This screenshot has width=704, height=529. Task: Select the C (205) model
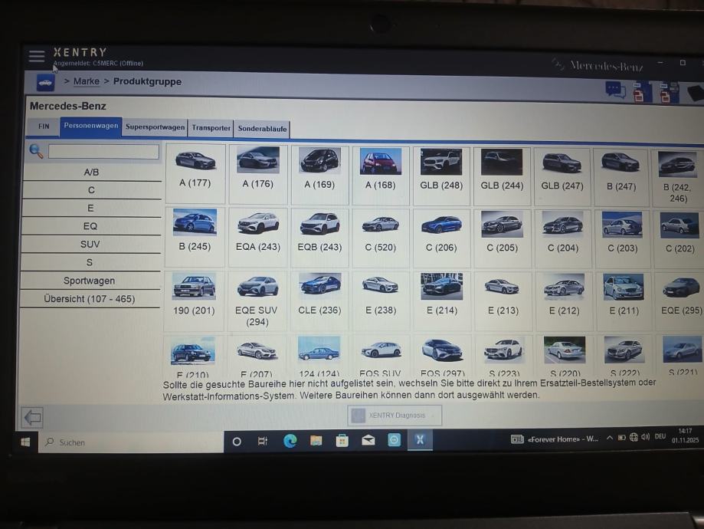(502, 238)
